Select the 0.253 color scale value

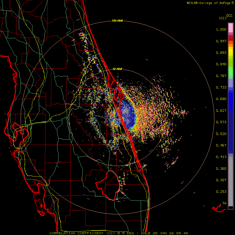[221, 192]
